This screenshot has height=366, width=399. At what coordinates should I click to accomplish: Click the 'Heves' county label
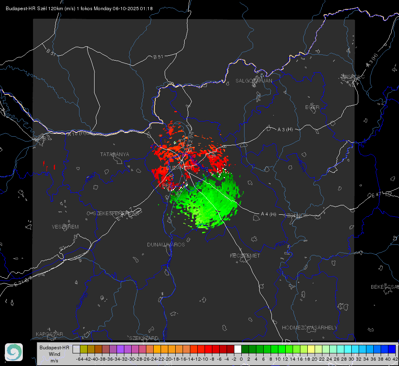[x=301, y=165]
